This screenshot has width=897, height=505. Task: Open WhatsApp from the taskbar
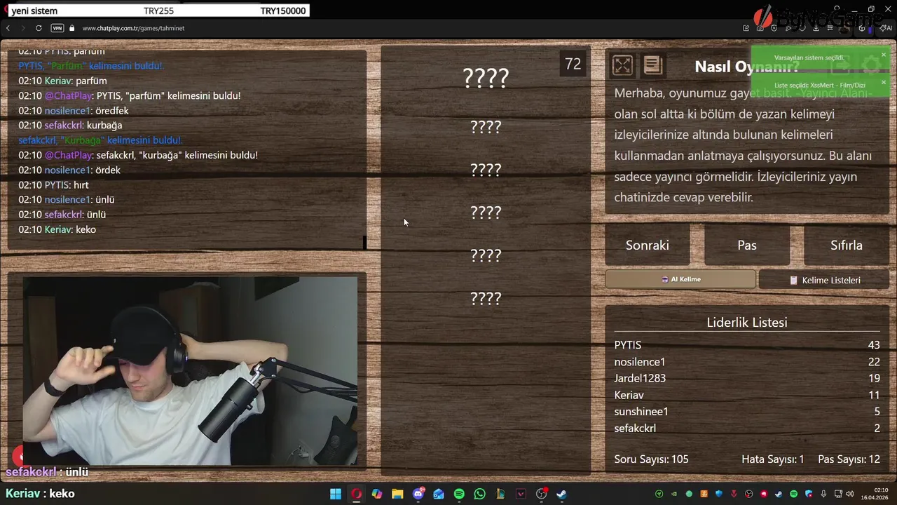point(479,494)
